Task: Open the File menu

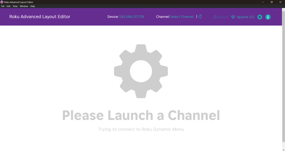Action: pyautogui.click(x=3, y=6)
